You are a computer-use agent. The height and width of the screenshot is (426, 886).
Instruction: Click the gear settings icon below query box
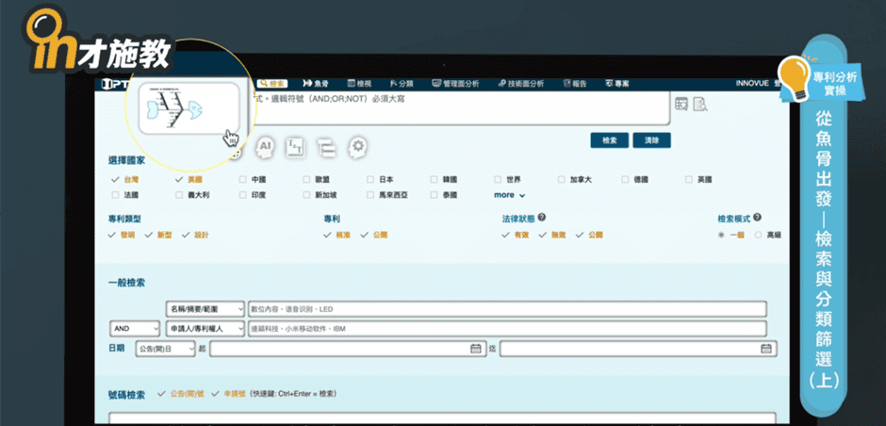pyautogui.click(x=357, y=146)
